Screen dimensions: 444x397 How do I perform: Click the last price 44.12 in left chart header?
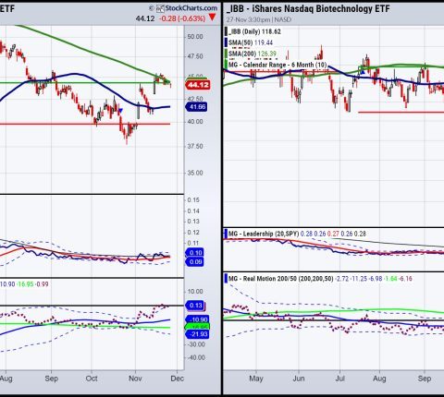point(145,18)
